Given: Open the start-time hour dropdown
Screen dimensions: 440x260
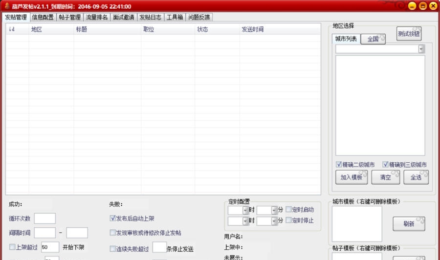Looking at the screenshot, I should 245,210.
